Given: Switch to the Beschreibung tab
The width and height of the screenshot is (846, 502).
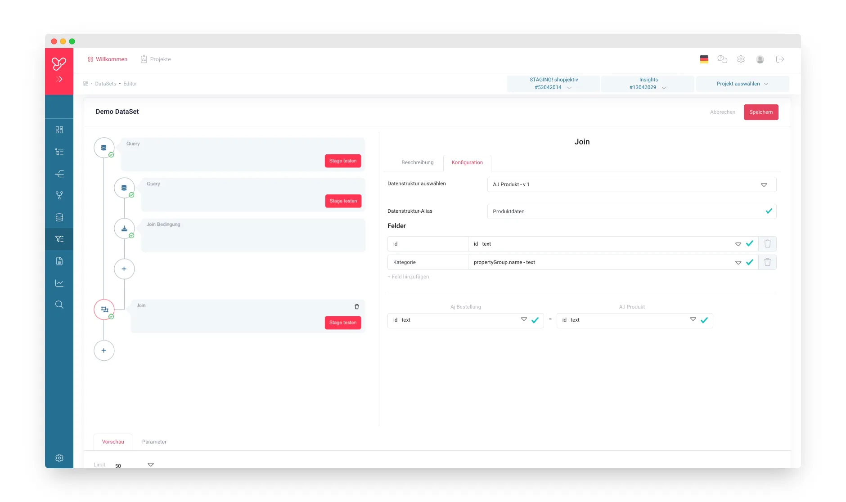Looking at the screenshot, I should [x=417, y=163].
